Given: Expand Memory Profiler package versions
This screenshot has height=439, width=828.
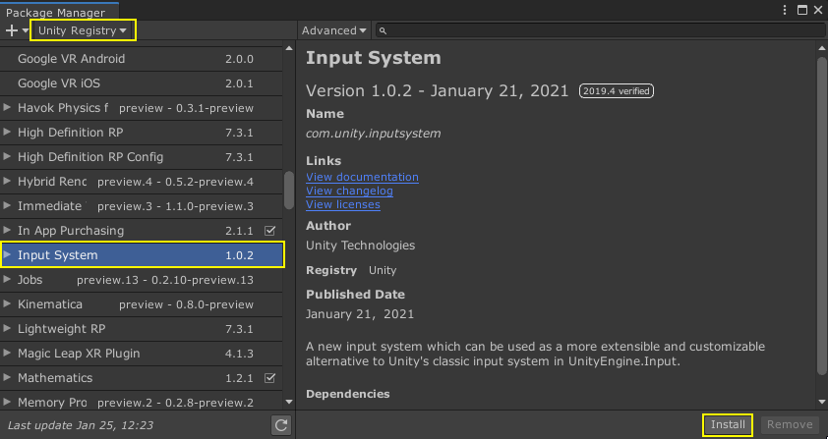Looking at the screenshot, I should 7,402.
